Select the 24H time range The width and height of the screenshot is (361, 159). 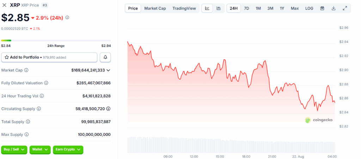click(233, 8)
